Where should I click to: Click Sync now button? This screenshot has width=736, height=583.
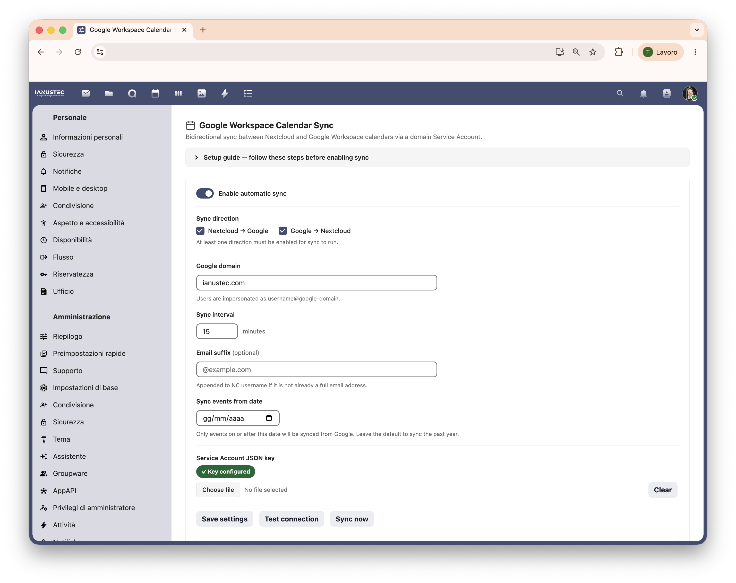point(352,519)
